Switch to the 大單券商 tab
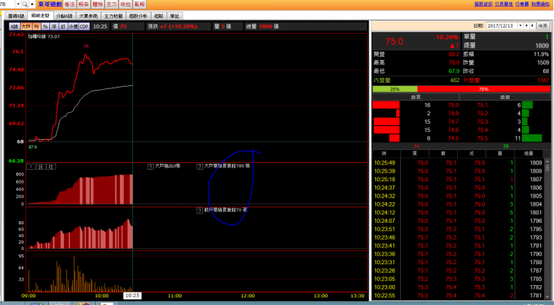 pos(88,16)
